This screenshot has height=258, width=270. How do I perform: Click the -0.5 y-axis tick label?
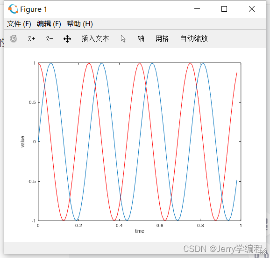[31, 181]
